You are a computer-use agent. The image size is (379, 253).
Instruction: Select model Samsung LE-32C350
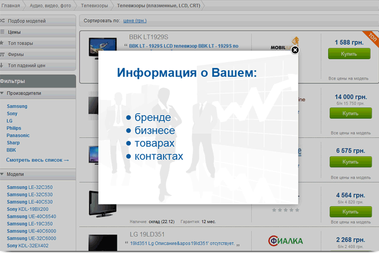[x=29, y=187]
